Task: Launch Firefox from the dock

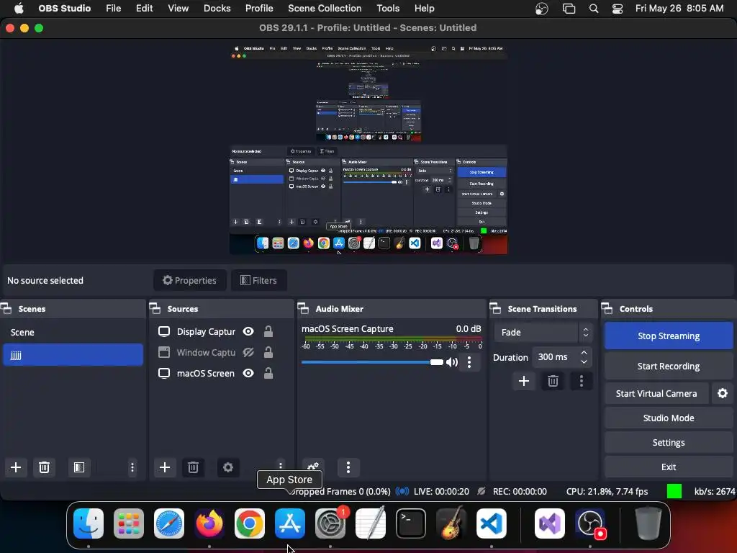Action: coord(209,523)
